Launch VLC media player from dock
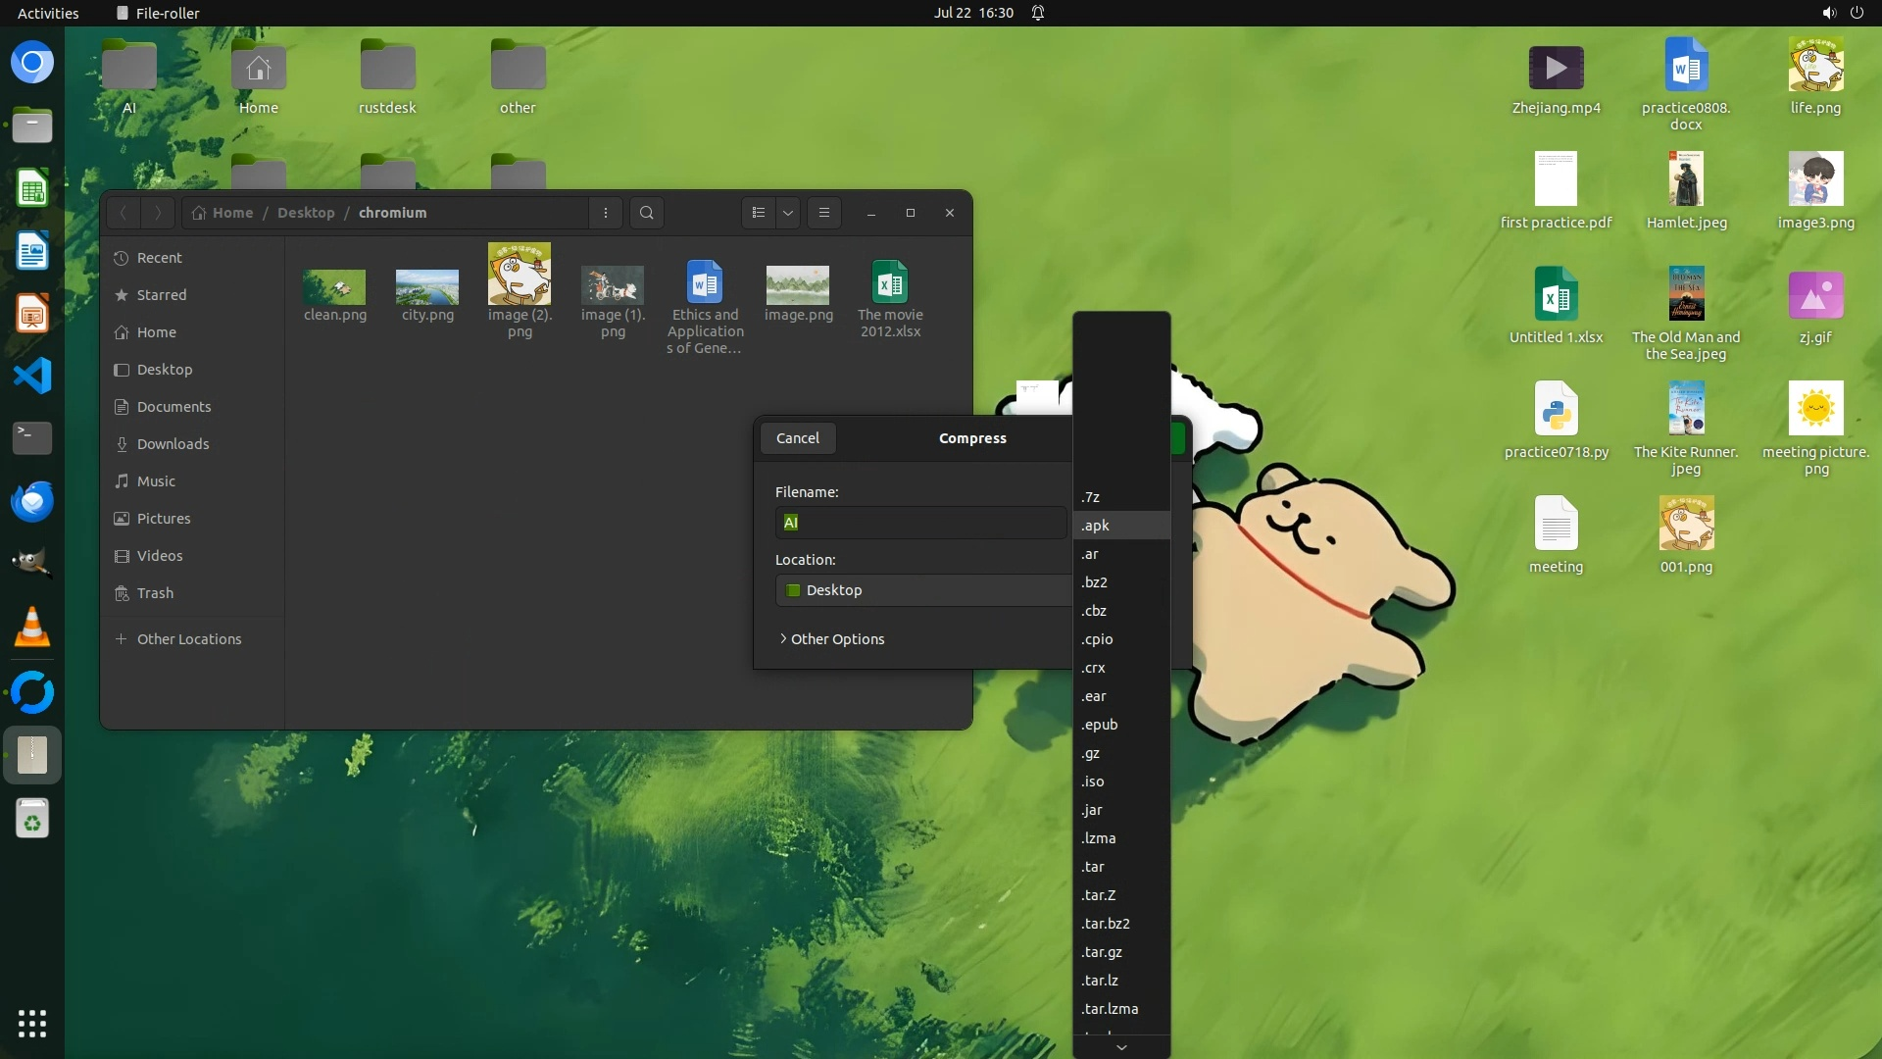The height and width of the screenshot is (1059, 1882). click(x=32, y=628)
